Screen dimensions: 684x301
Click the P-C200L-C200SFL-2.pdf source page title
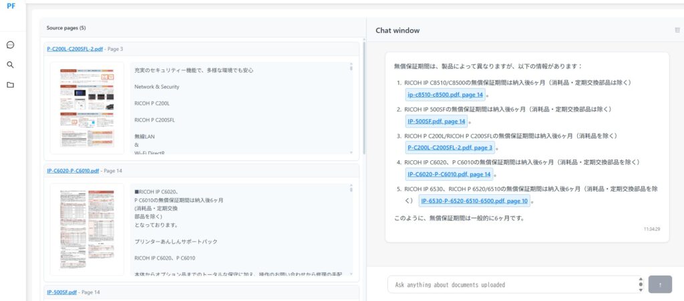75,49
